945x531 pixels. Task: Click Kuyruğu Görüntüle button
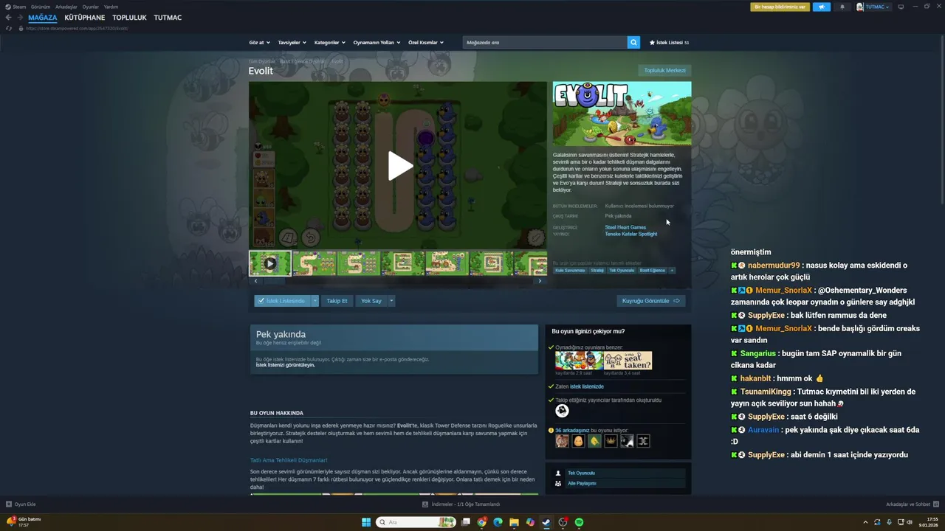[651, 301]
